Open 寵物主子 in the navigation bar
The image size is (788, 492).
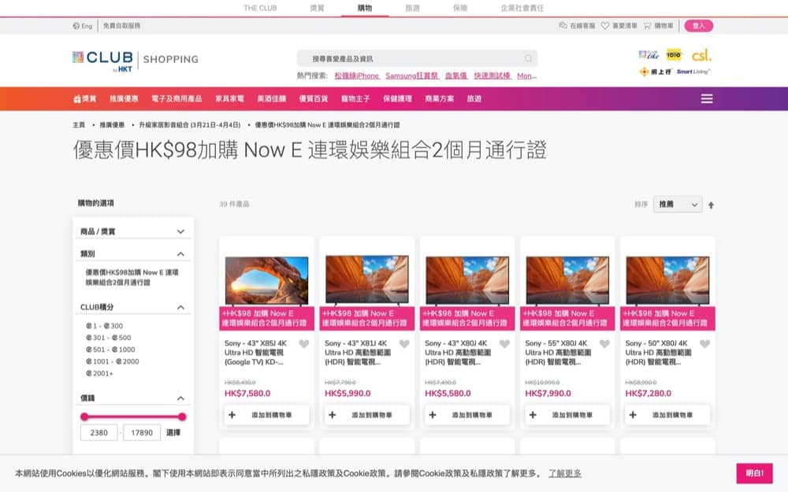point(355,99)
